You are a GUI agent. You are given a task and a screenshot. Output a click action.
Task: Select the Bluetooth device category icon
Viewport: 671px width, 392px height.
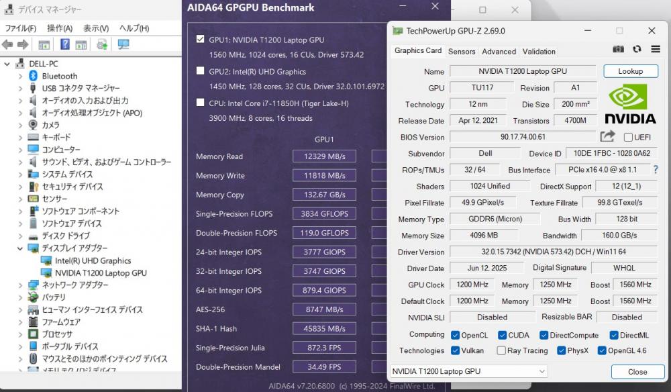coord(33,76)
